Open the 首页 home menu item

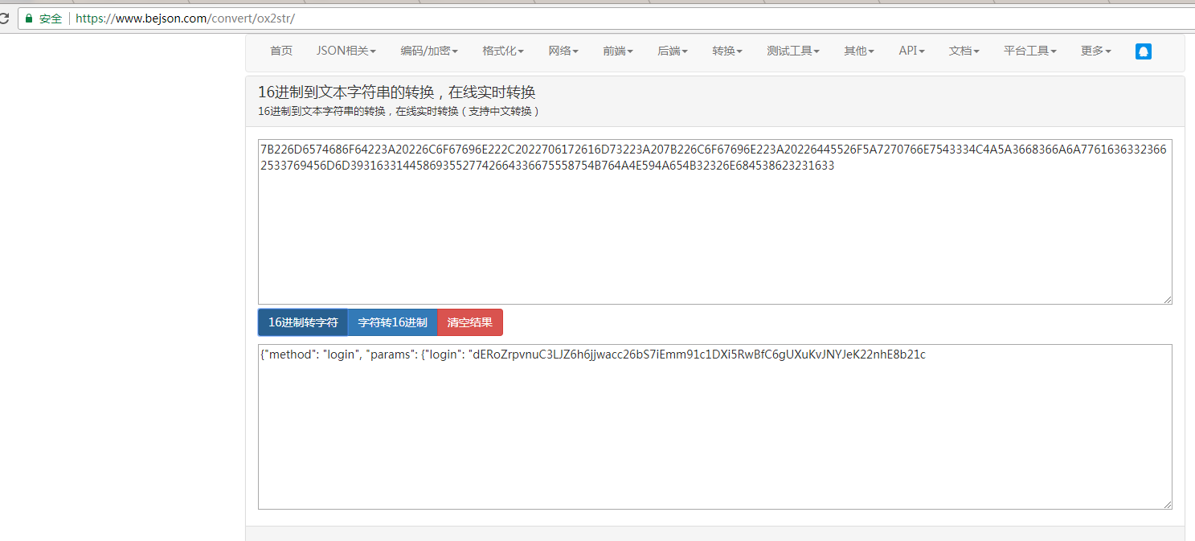point(281,51)
